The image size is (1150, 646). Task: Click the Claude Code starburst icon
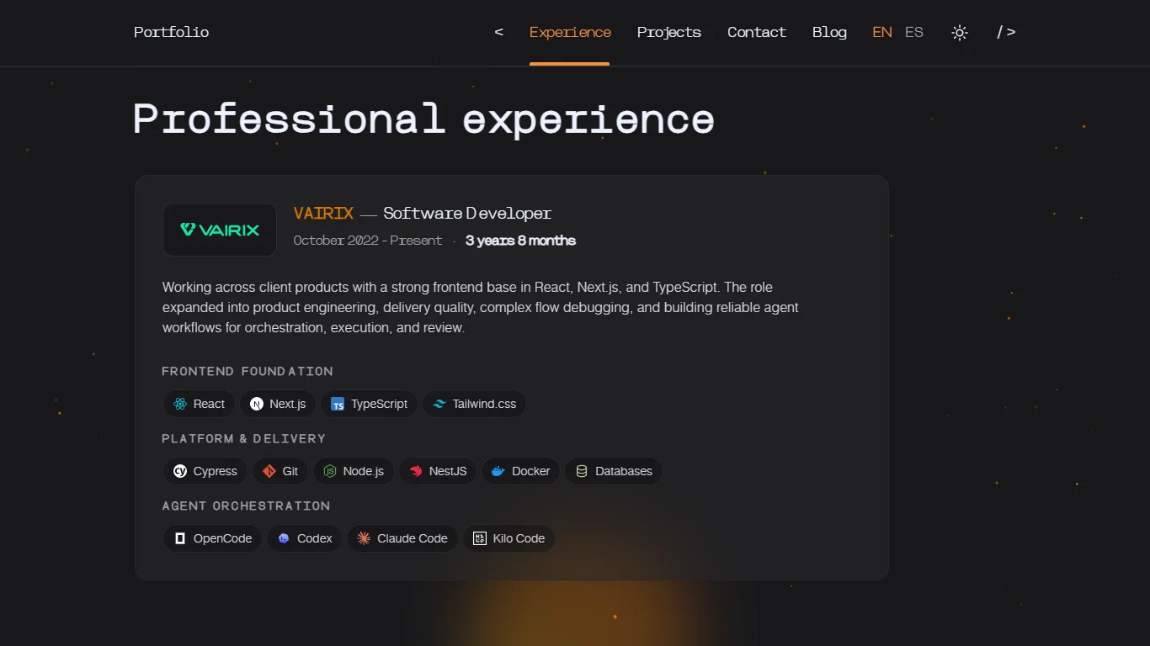pyautogui.click(x=364, y=538)
